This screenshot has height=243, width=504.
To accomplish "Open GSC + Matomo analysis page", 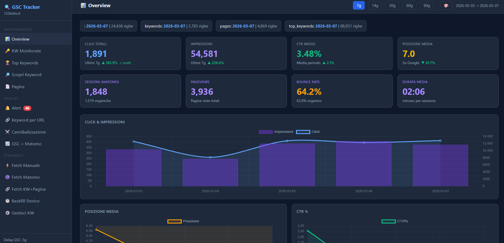I will coord(26,144).
